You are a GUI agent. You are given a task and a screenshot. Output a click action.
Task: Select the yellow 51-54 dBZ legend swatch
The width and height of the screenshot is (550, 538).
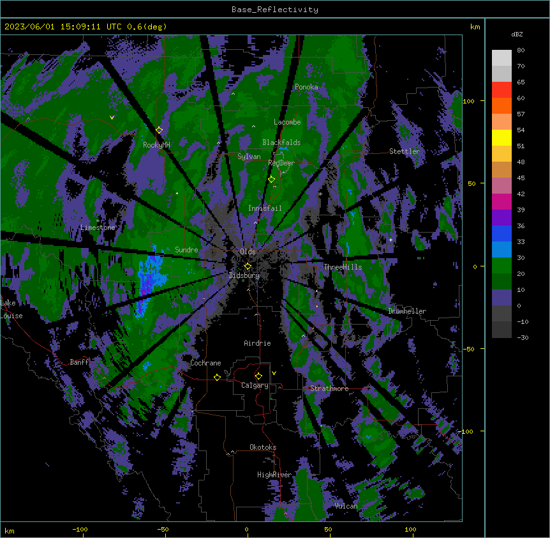[502, 137]
